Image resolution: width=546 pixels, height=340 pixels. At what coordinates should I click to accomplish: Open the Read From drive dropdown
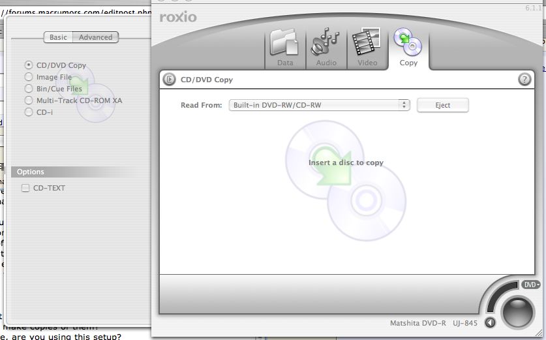coord(319,105)
